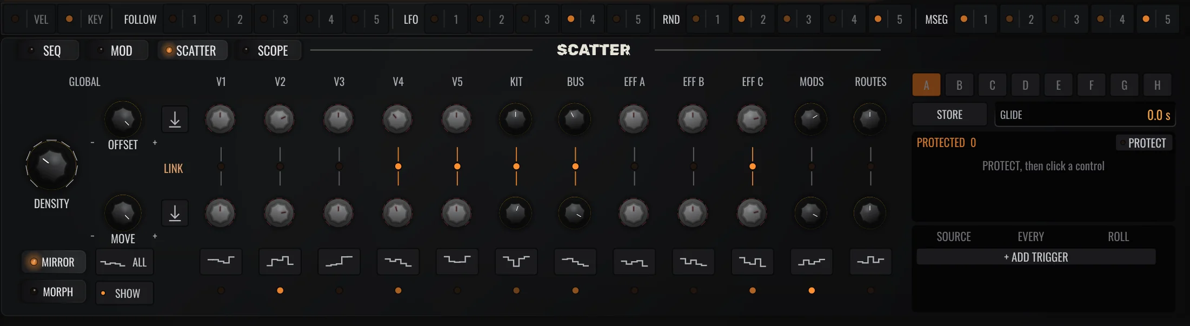Viewport: 1190px width, 326px height.
Task: Click the ALL curve shape button
Action: pos(124,262)
